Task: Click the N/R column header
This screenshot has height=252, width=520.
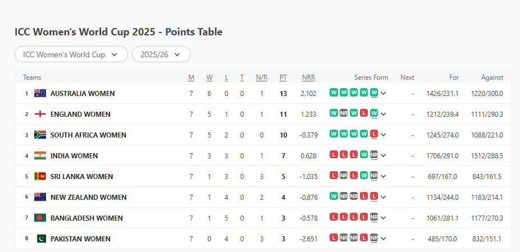Action: pos(262,77)
